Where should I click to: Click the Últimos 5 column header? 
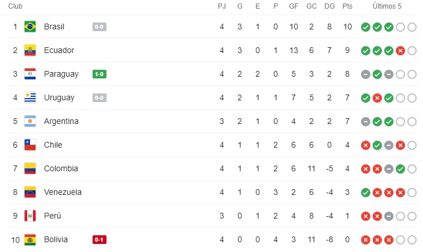(x=387, y=6)
